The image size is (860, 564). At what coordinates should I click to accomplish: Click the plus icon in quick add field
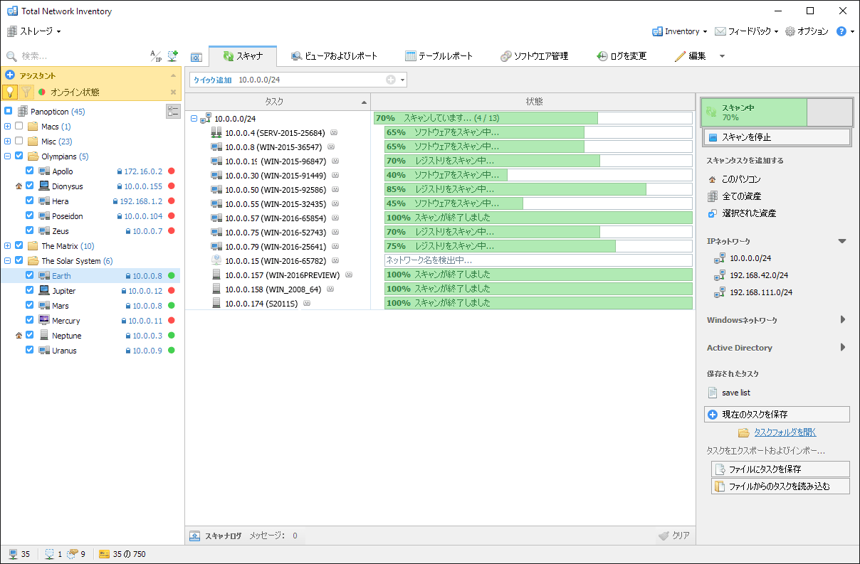(390, 80)
